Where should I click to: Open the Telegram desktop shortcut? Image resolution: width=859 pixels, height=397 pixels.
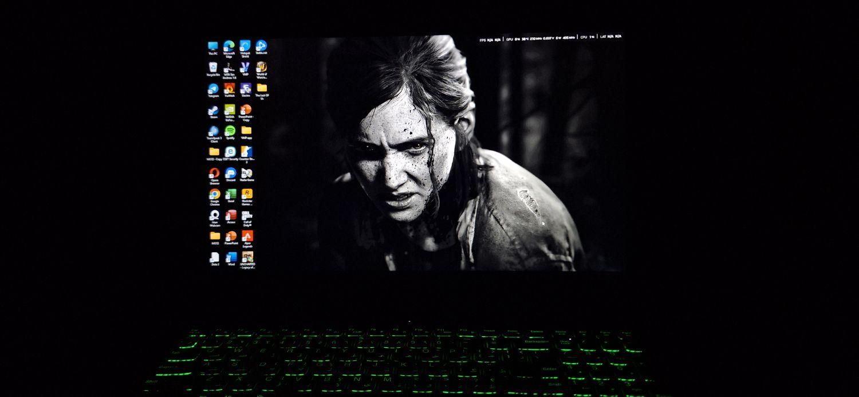pyautogui.click(x=213, y=89)
